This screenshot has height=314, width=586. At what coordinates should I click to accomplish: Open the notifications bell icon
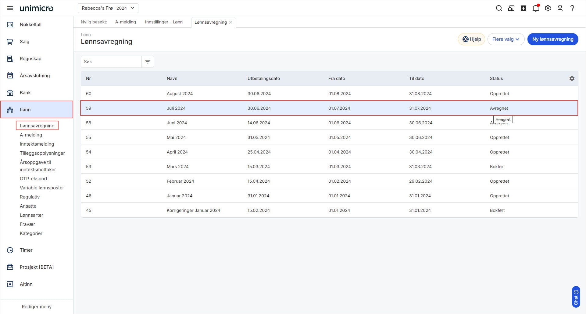pyautogui.click(x=535, y=8)
